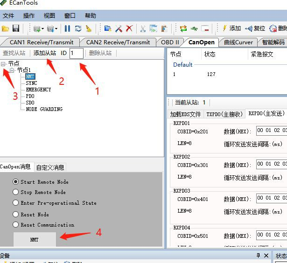Switch to the OBD II tab

(170, 42)
